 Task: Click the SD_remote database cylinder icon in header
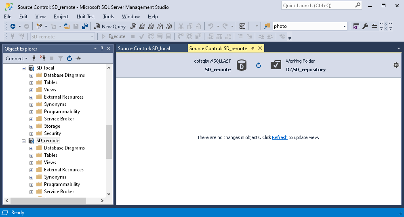242,65
